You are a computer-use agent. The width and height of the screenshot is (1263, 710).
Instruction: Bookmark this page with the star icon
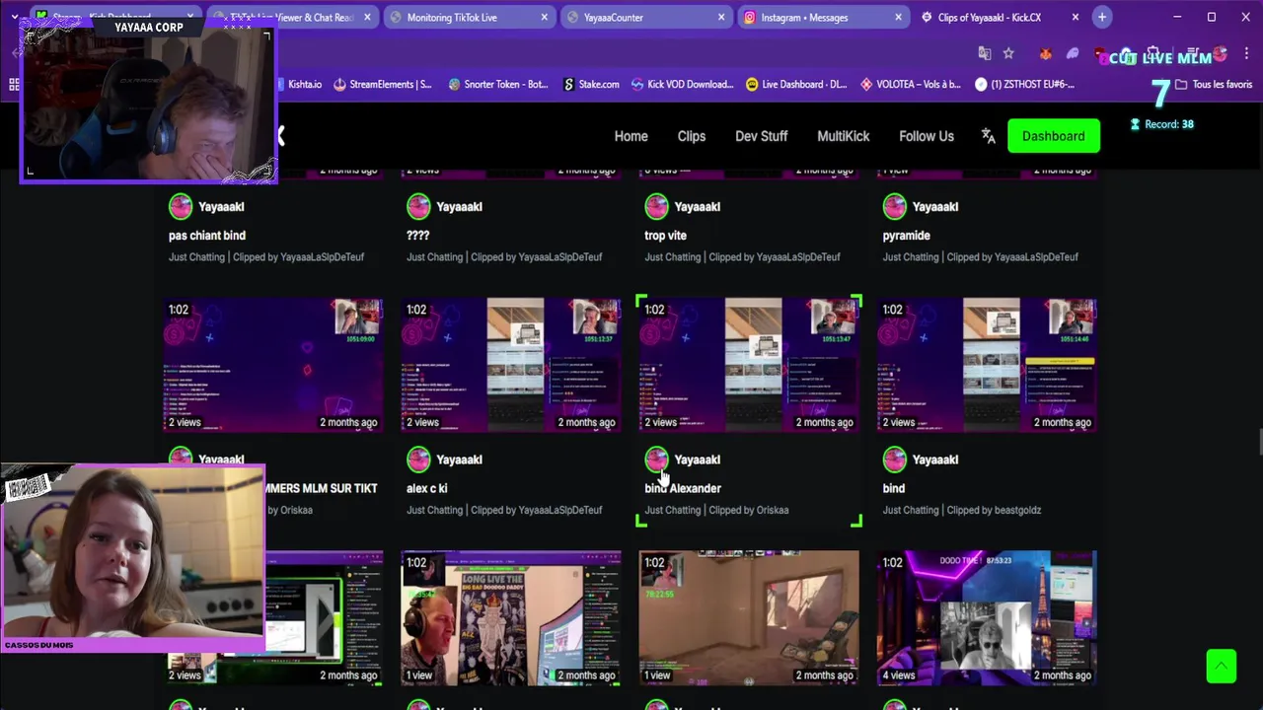tap(1008, 53)
